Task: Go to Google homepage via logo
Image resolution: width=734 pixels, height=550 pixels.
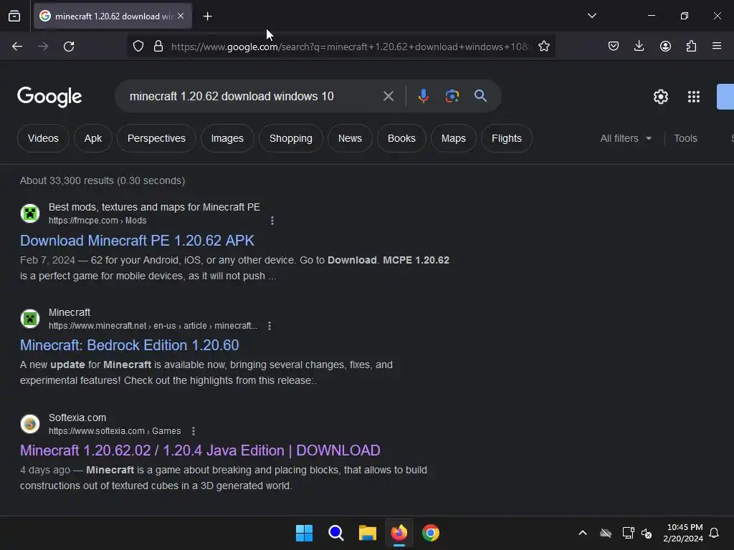Action: (49, 97)
